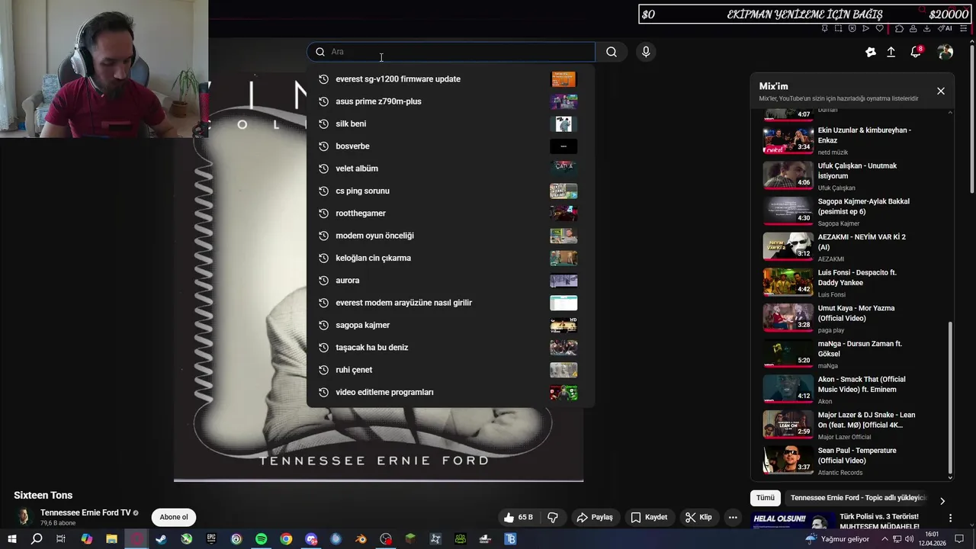Select suggestion bosverbe

click(450, 146)
